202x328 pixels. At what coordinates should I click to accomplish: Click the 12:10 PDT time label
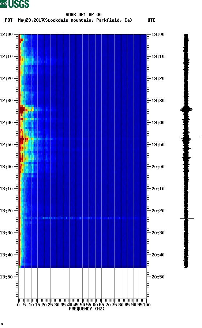click(x=7, y=57)
